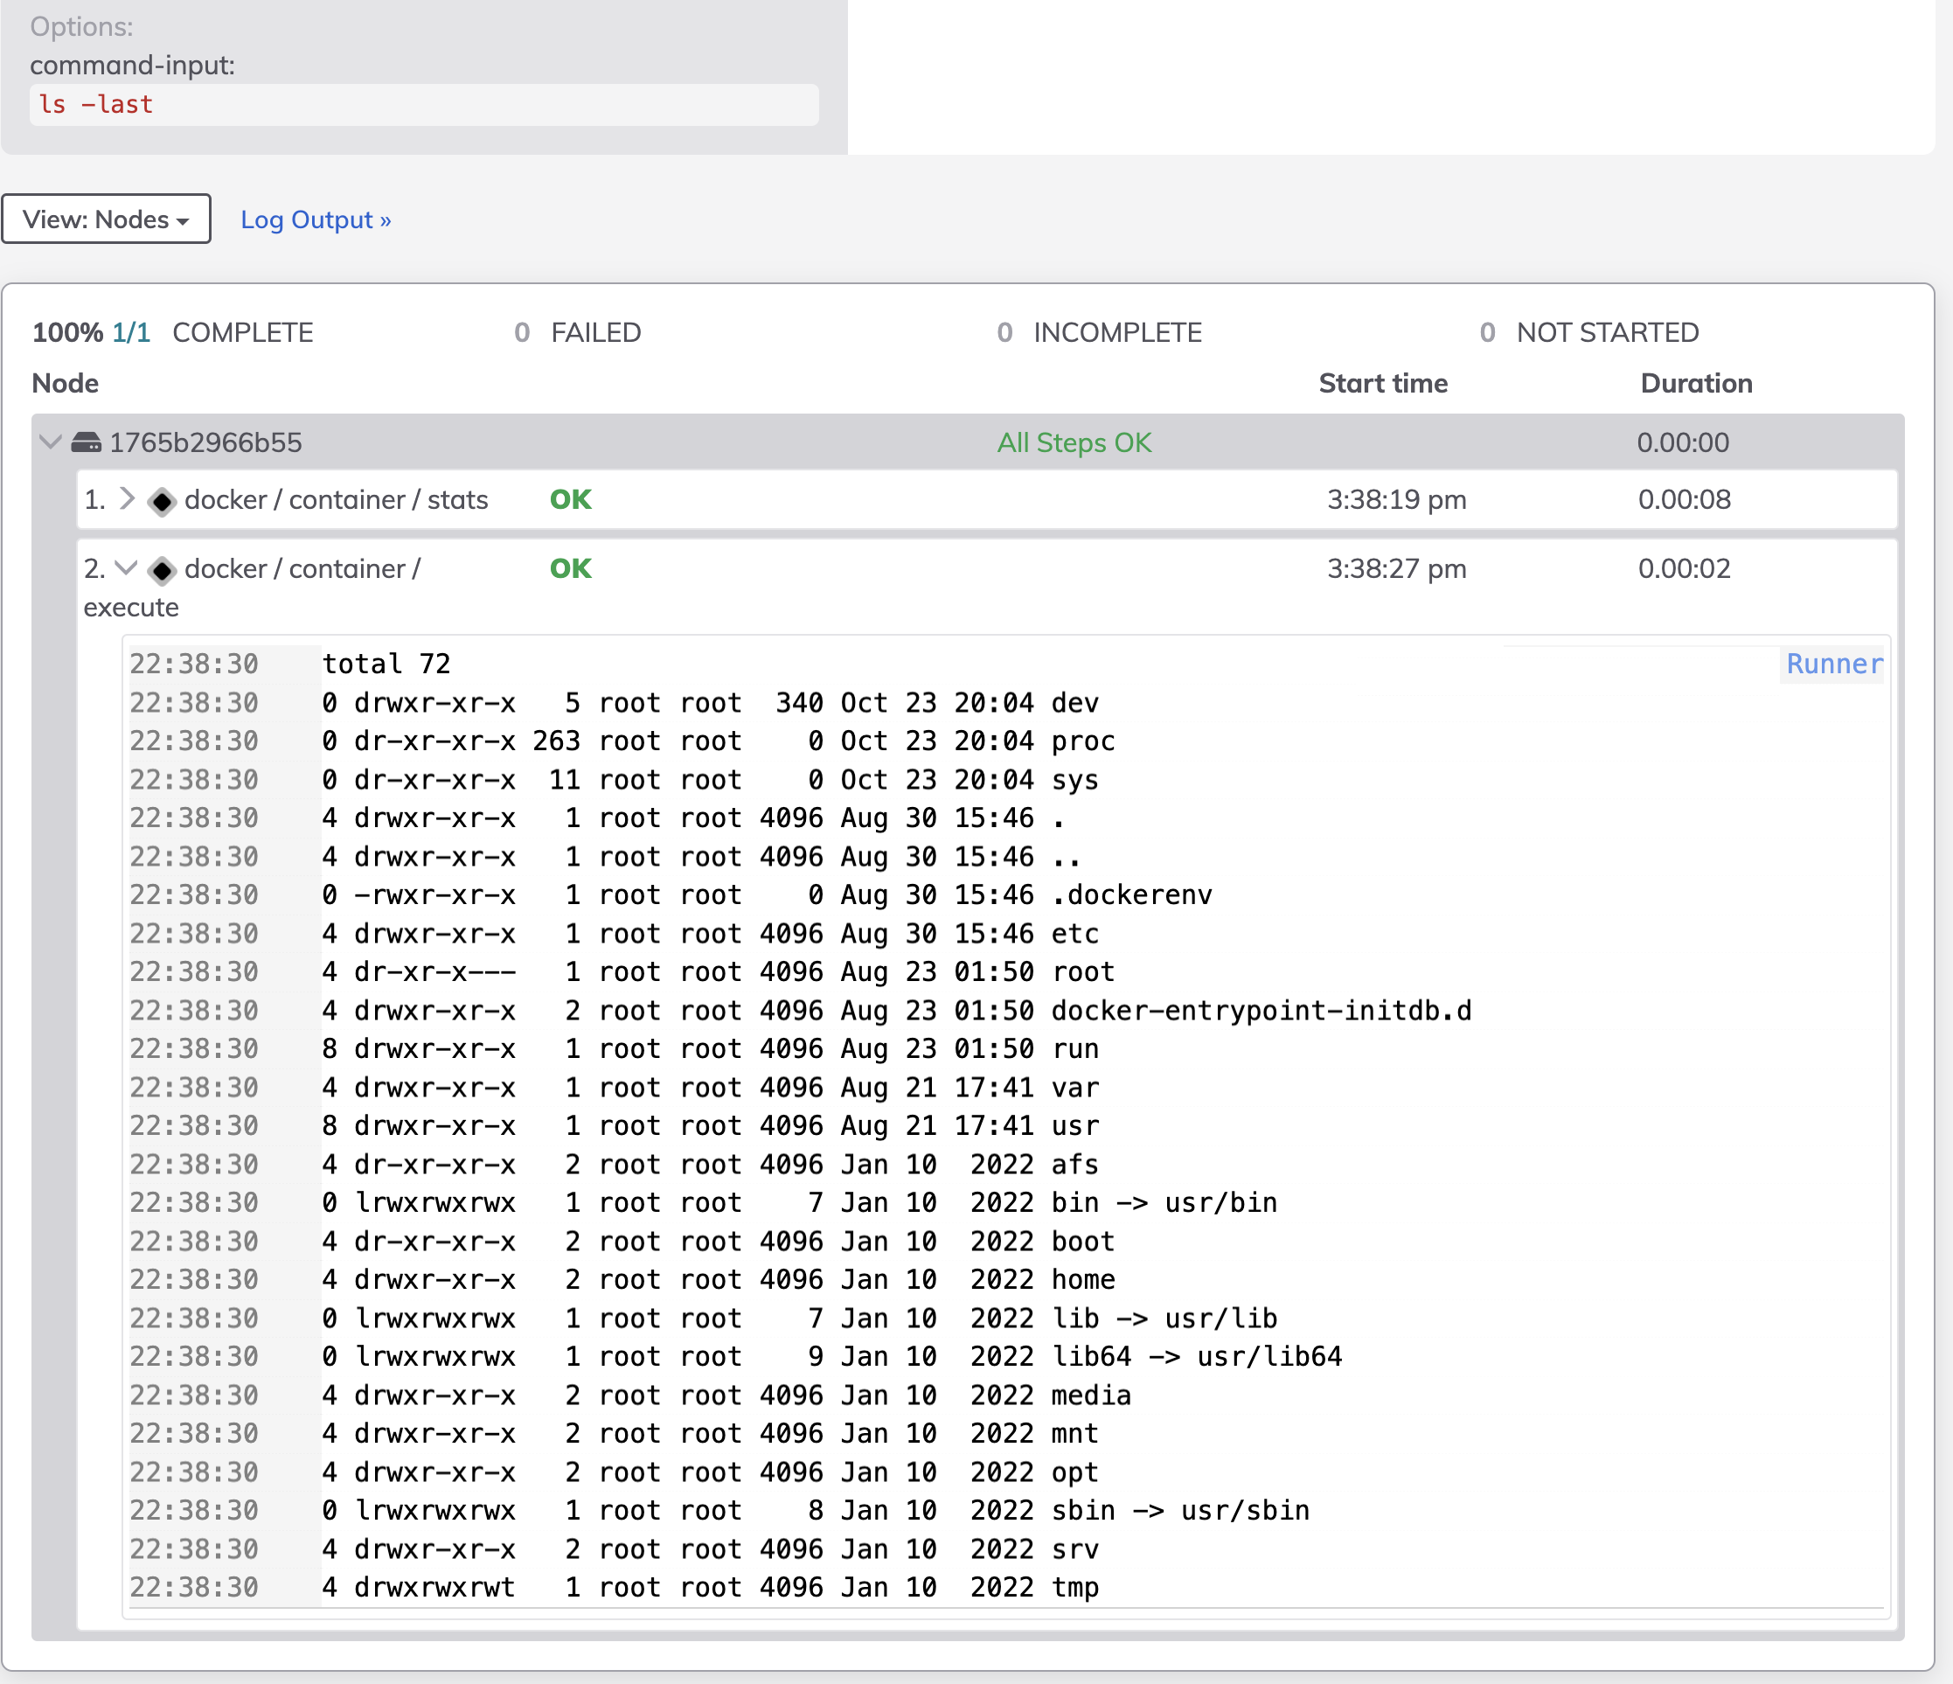
Task: Click the All Steps OK status
Action: pos(1074,442)
